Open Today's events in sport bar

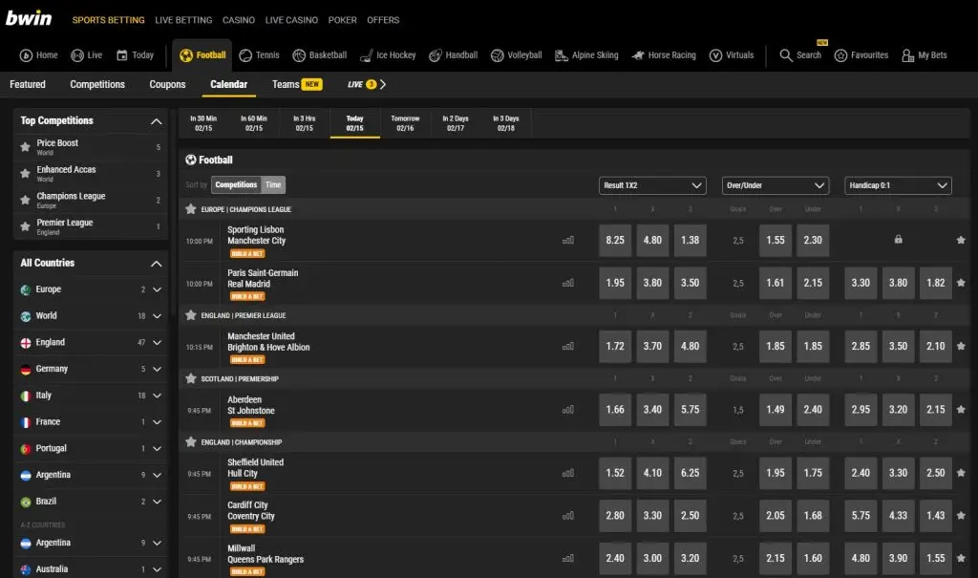(135, 54)
